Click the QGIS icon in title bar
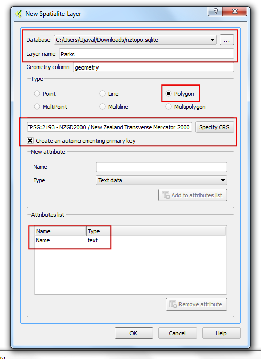 click(x=19, y=14)
